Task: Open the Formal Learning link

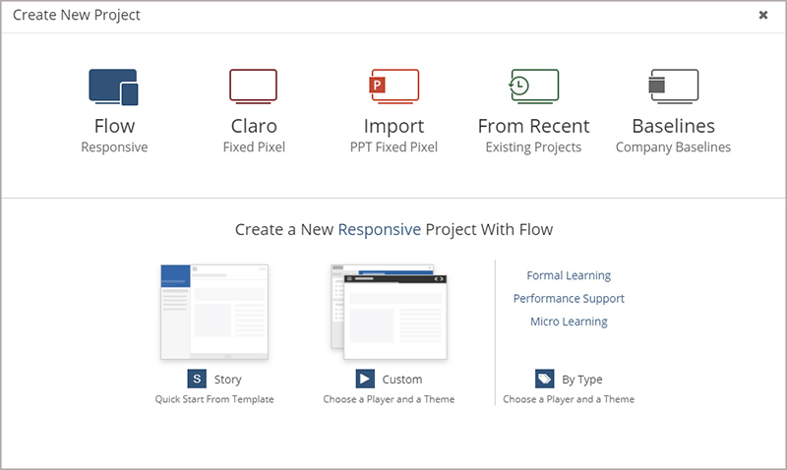Action: 569,275
